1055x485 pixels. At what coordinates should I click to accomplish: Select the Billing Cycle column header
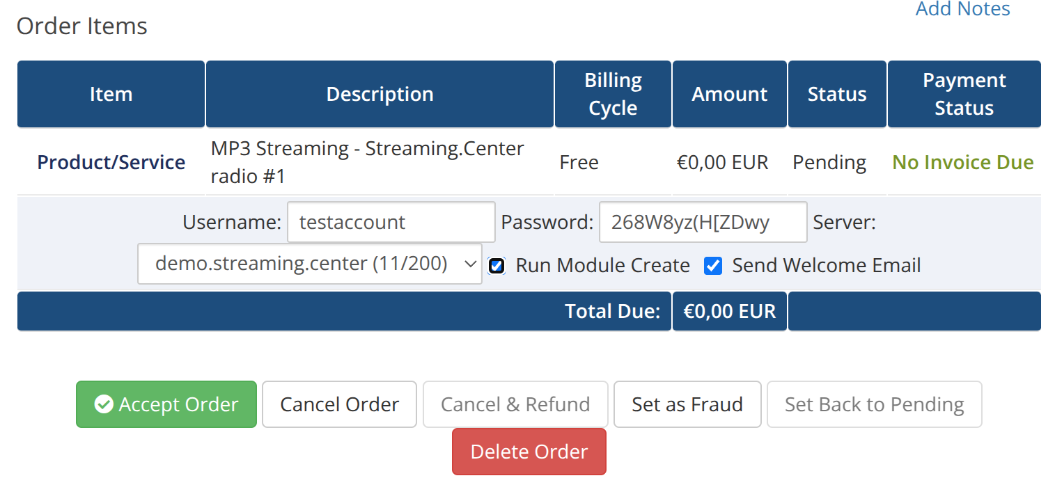click(613, 94)
